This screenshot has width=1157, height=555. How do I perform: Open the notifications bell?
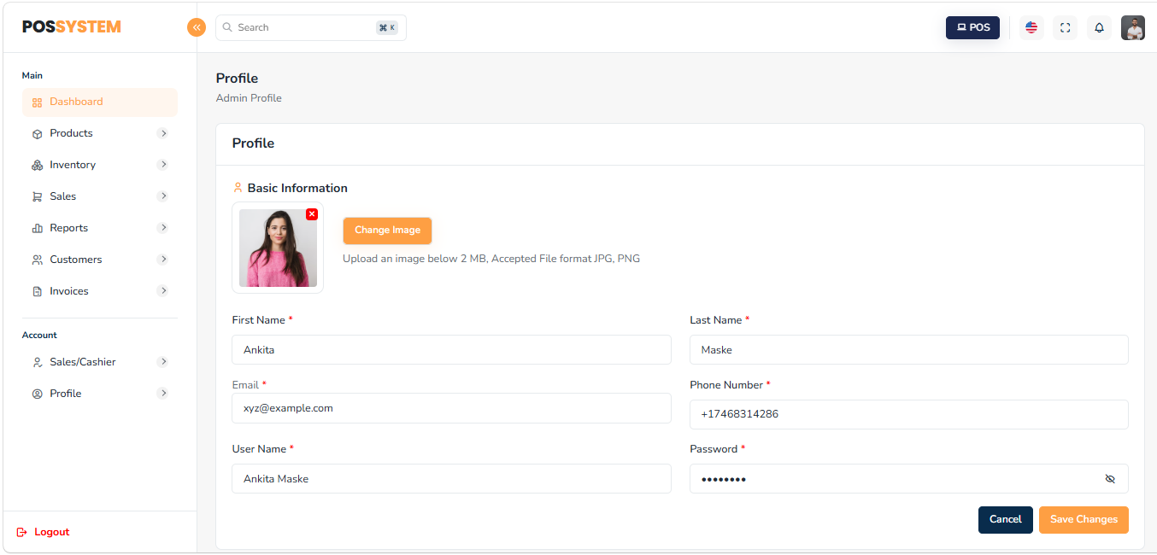1099,27
